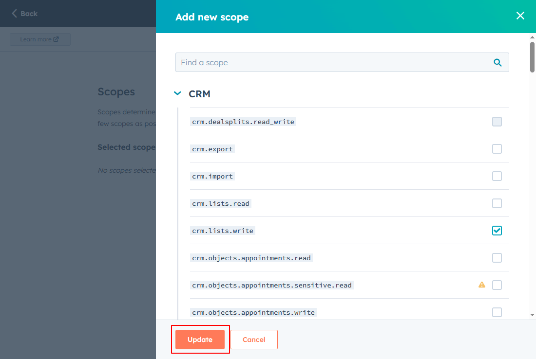536x359 pixels.
Task: Click the crm.lists.write scope label
Action: click(x=223, y=231)
